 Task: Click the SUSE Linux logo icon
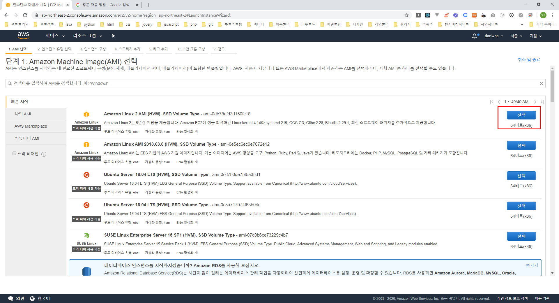point(86,235)
